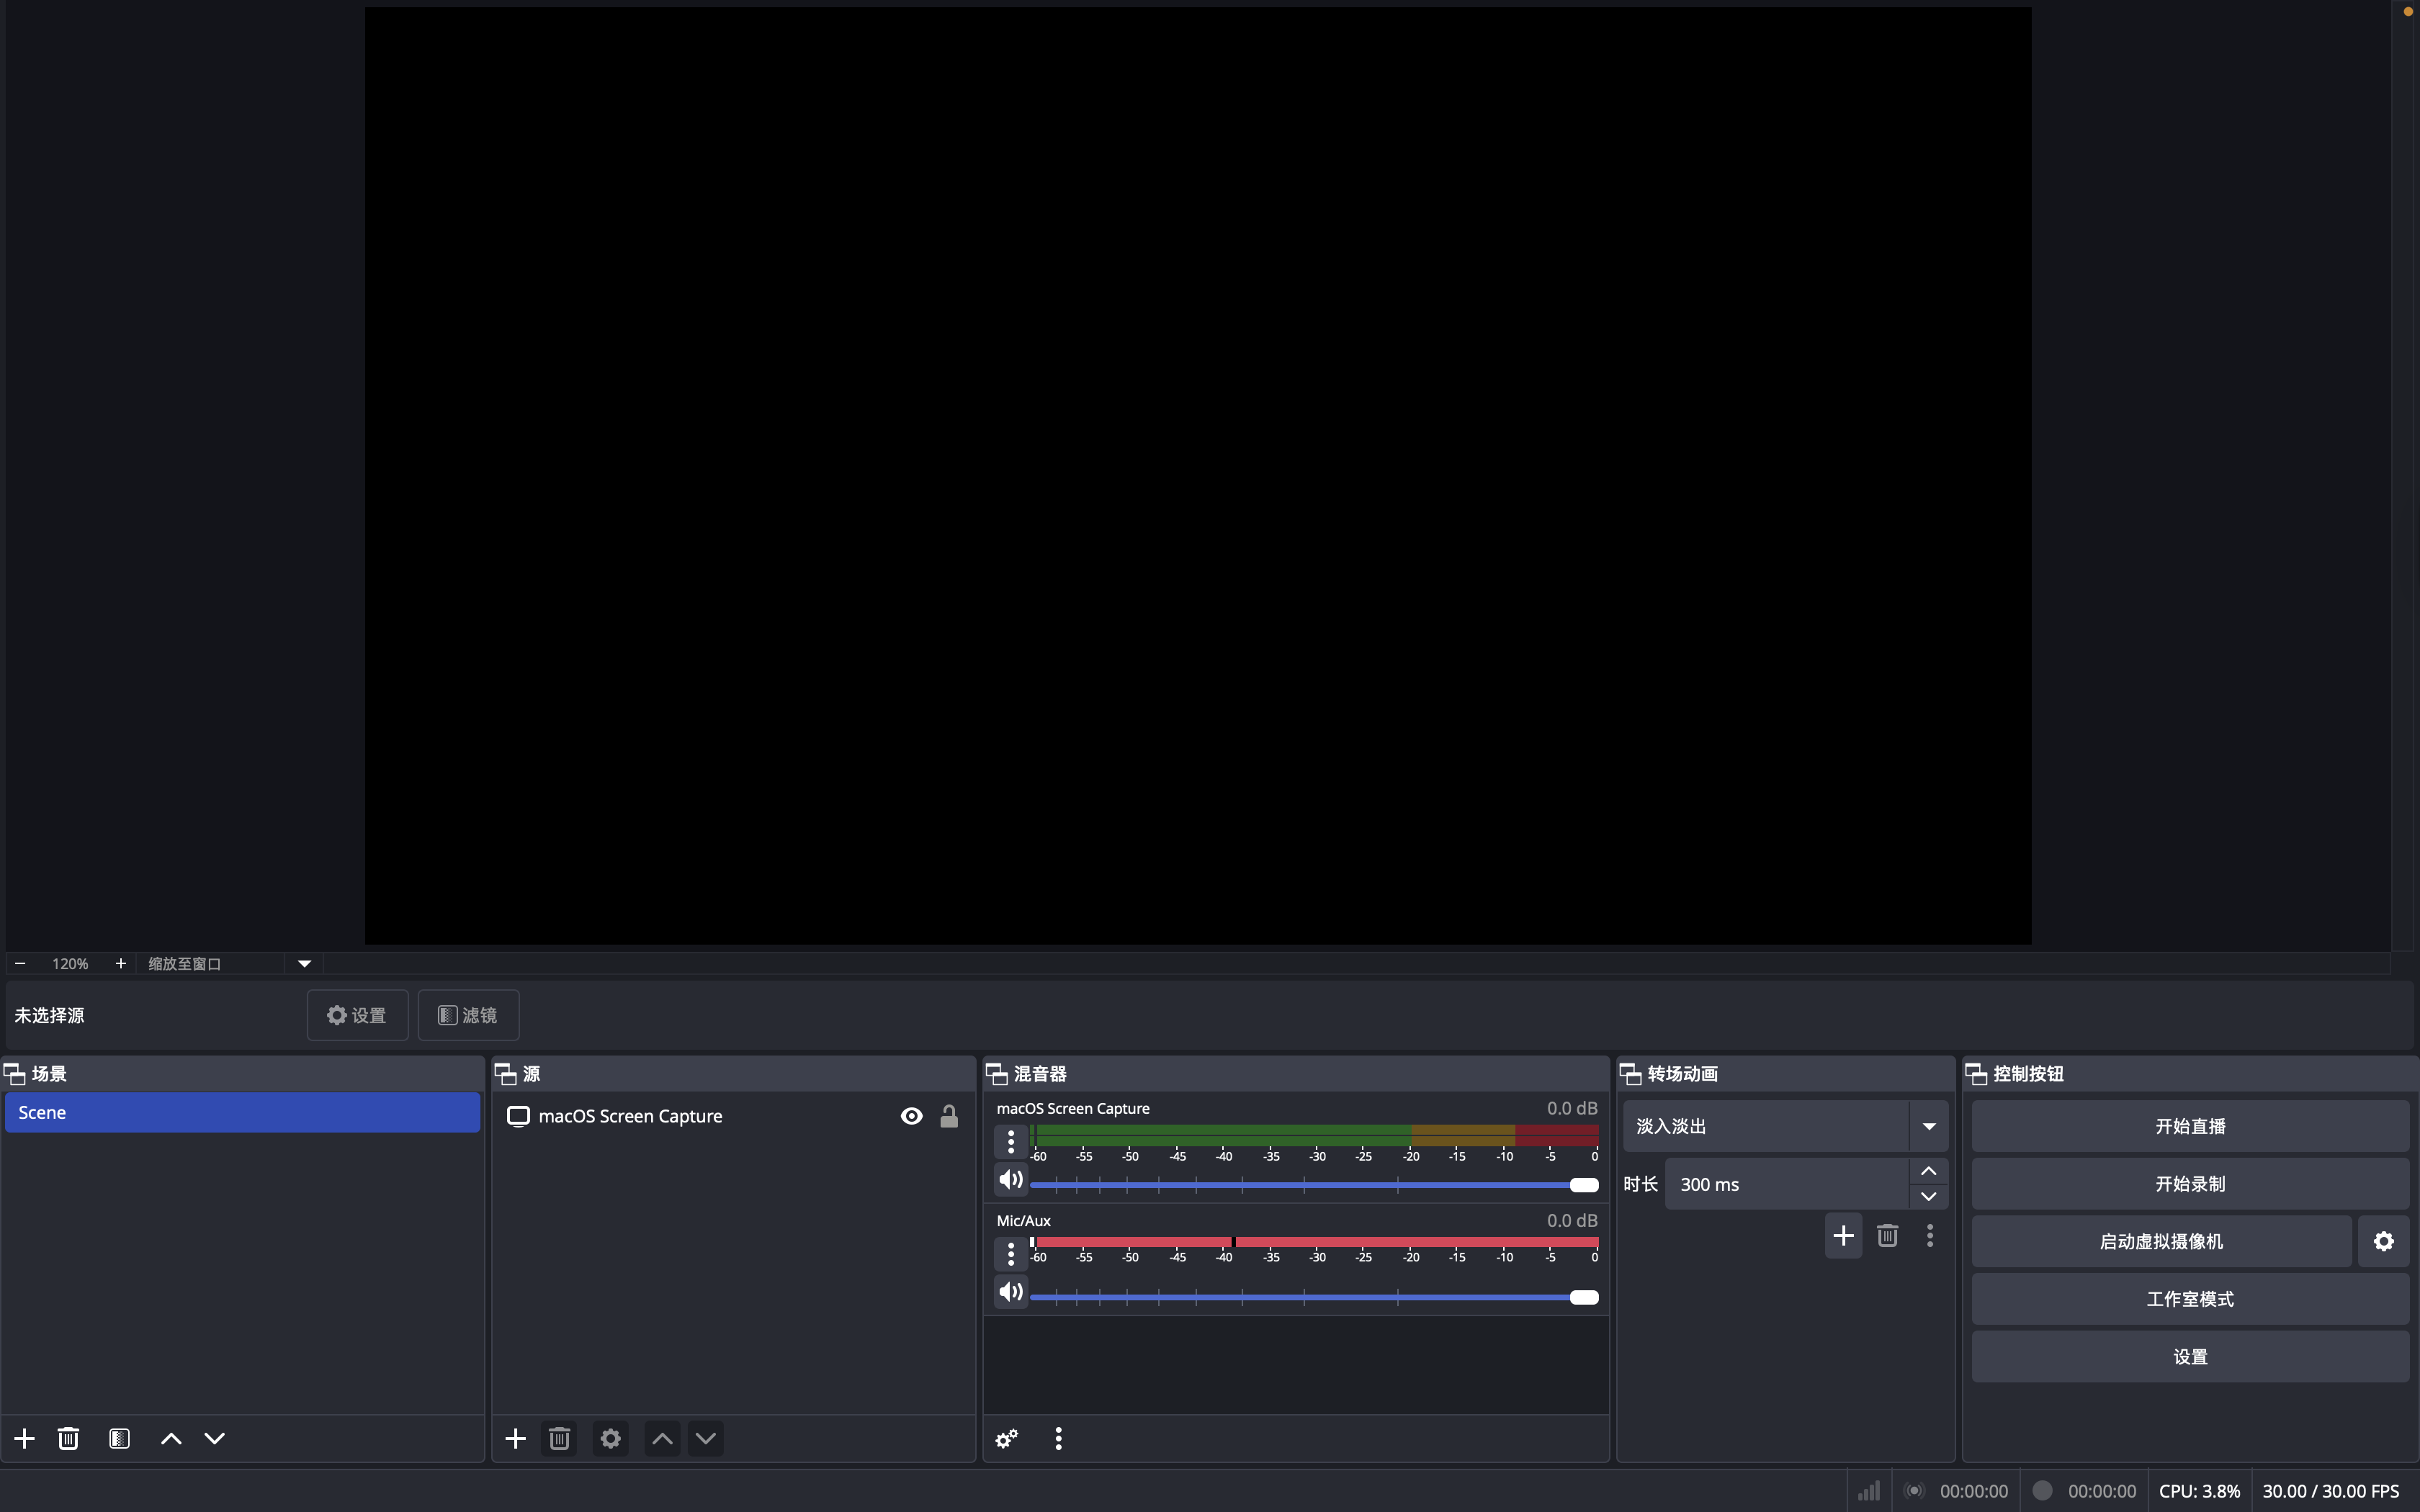Screen dimensions: 2420x1512
Task: Click the 开始直播 button
Action: pos(2189,1126)
